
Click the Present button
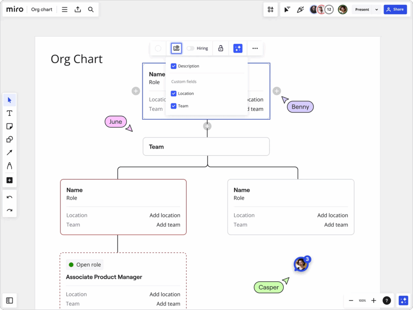point(362,10)
